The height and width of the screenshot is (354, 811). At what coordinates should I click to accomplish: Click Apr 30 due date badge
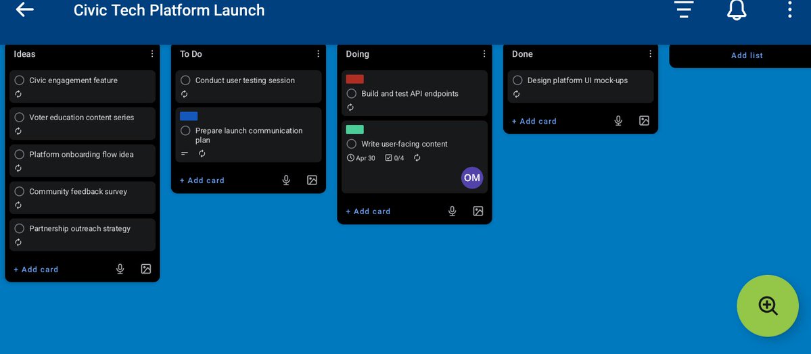(361, 157)
